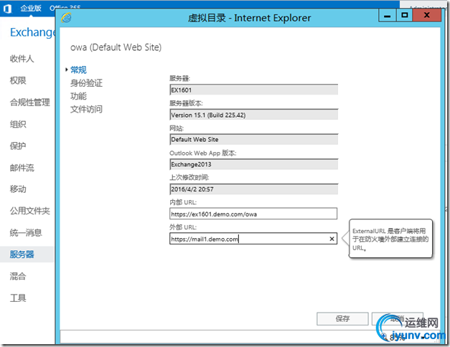Select the server version field
Viewport: 450px width, 347px height.
(x=253, y=115)
